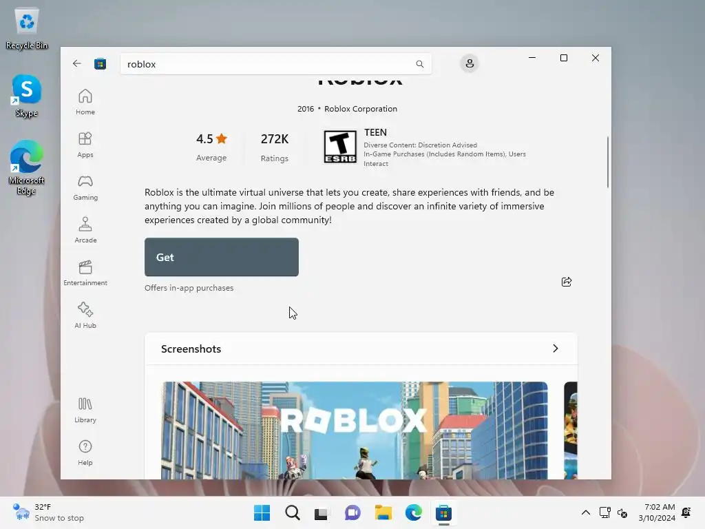Click the network status tray icon
705x529 pixels.
[604, 512]
